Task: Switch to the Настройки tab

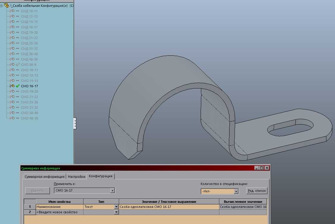Action: [76, 177]
